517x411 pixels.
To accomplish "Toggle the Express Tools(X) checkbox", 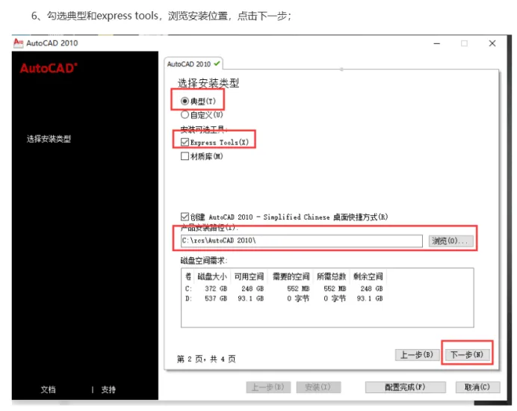I will tap(185, 142).
